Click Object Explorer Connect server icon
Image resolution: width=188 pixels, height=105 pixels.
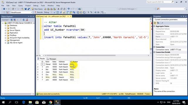[x=12, y=20]
